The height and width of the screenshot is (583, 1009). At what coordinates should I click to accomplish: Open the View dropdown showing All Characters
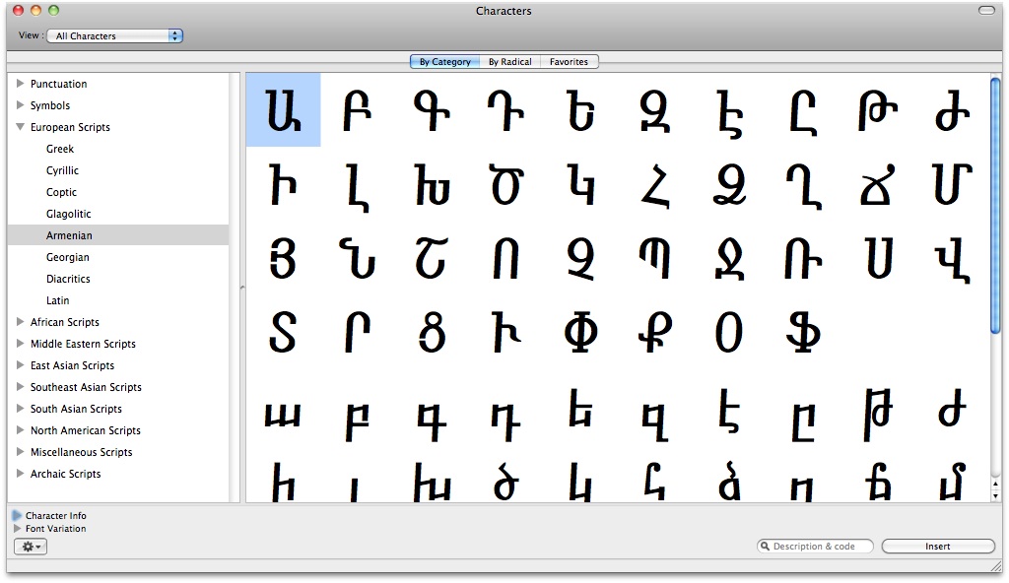pyautogui.click(x=114, y=35)
